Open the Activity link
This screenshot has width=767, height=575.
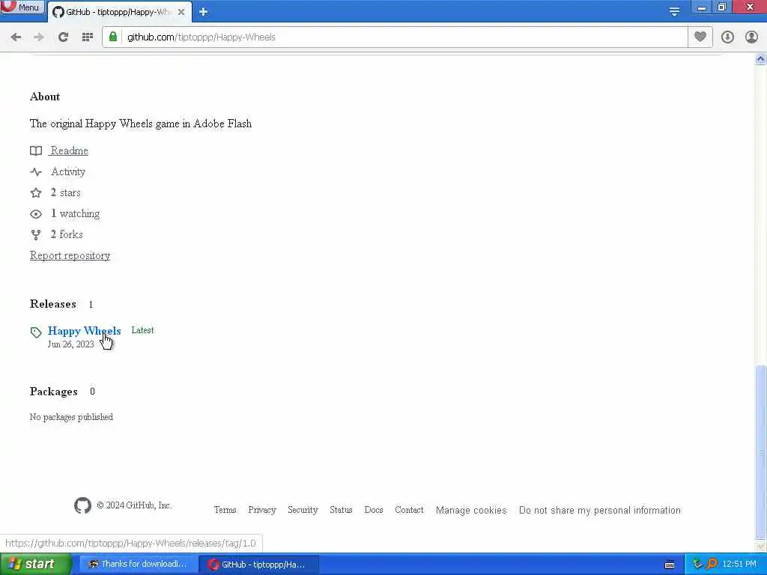tap(68, 171)
